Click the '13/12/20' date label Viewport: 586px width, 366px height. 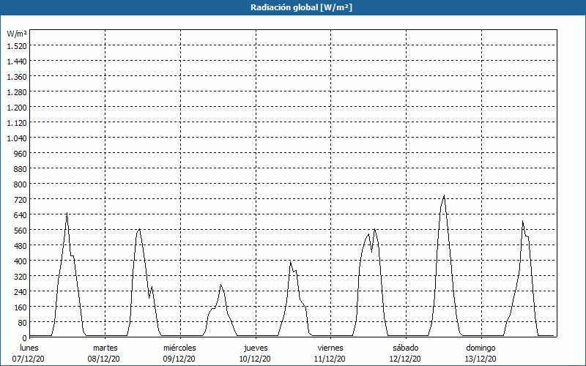click(x=481, y=359)
